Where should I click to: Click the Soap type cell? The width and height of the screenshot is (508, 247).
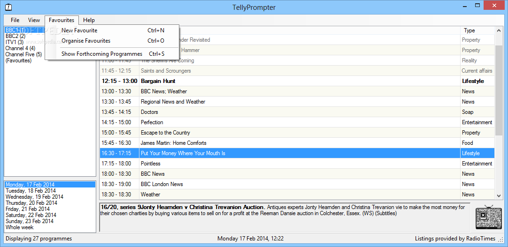[x=477, y=112]
